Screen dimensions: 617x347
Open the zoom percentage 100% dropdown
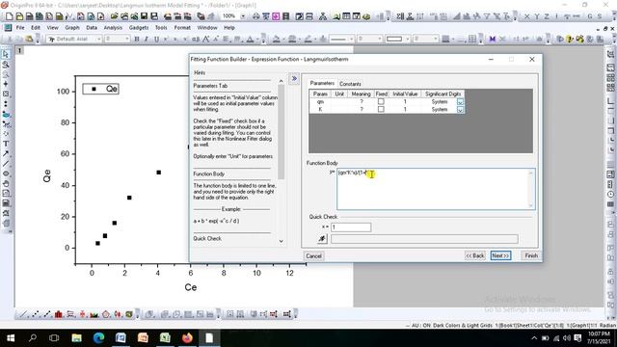243,16
